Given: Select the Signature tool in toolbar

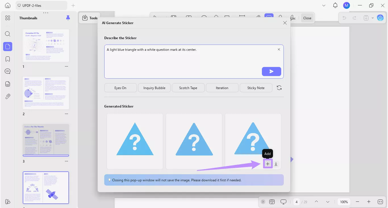Looking at the screenshot, I should click(293, 17).
